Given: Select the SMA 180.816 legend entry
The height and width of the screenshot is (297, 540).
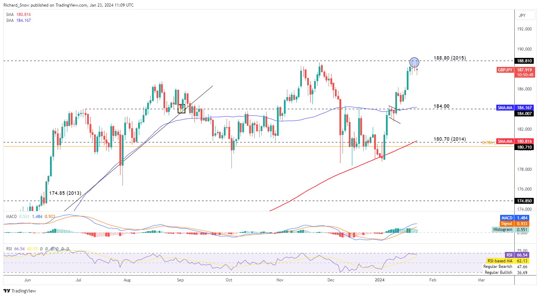Looking at the screenshot, I should coord(18,15).
